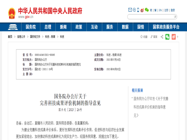Go to 信息公开 in breadcrumb
This screenshot has height=140, width=187.
(21, 37)
